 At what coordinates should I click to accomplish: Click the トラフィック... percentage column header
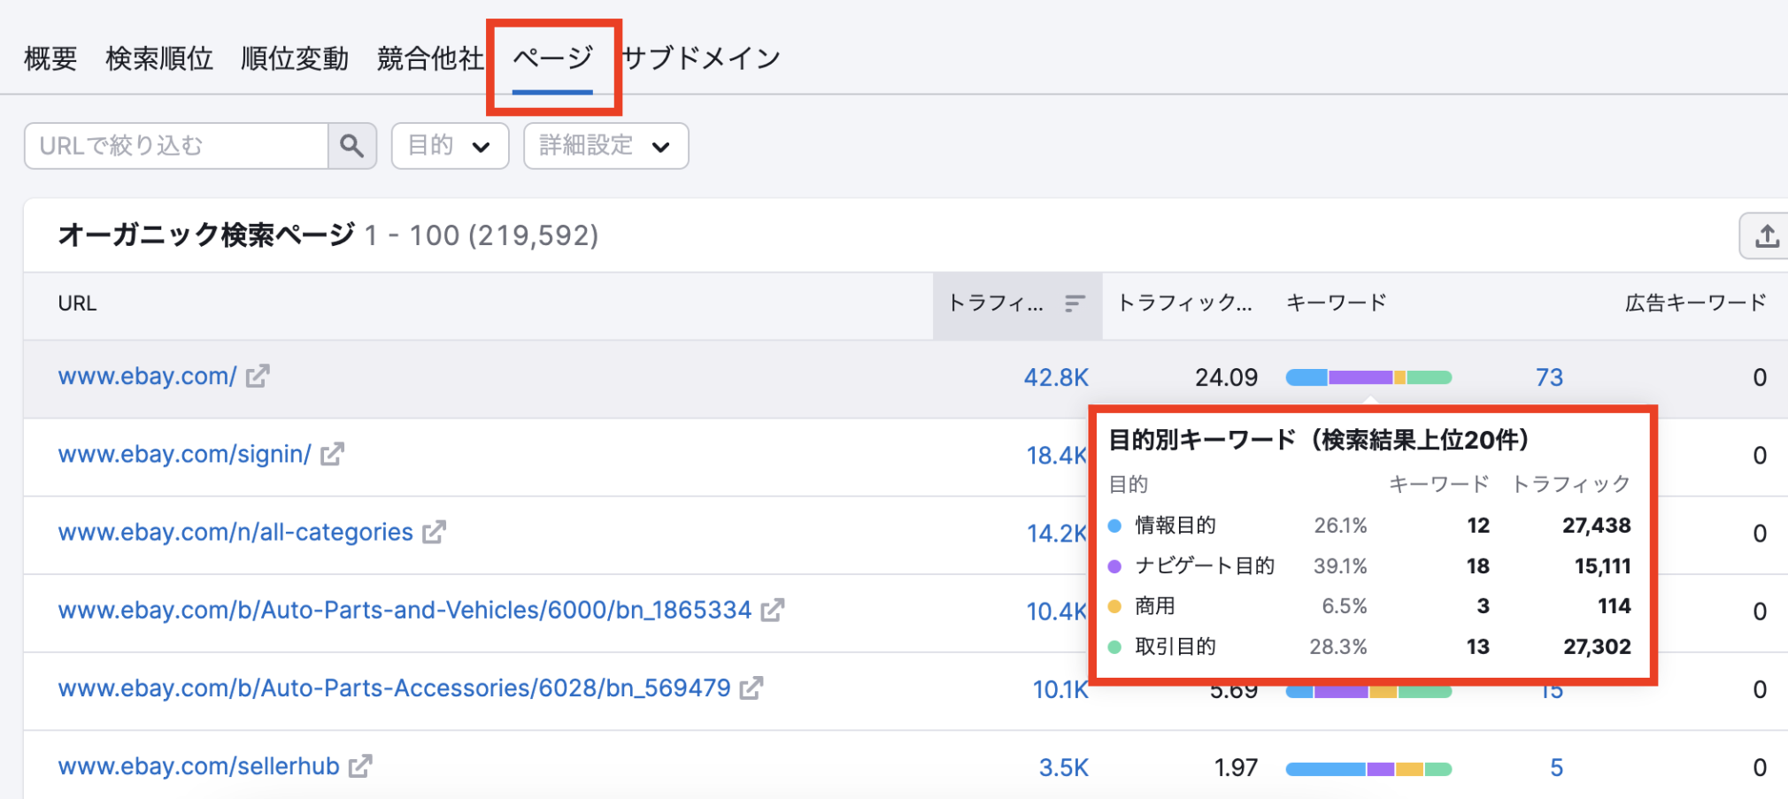tap(1184, 303)
